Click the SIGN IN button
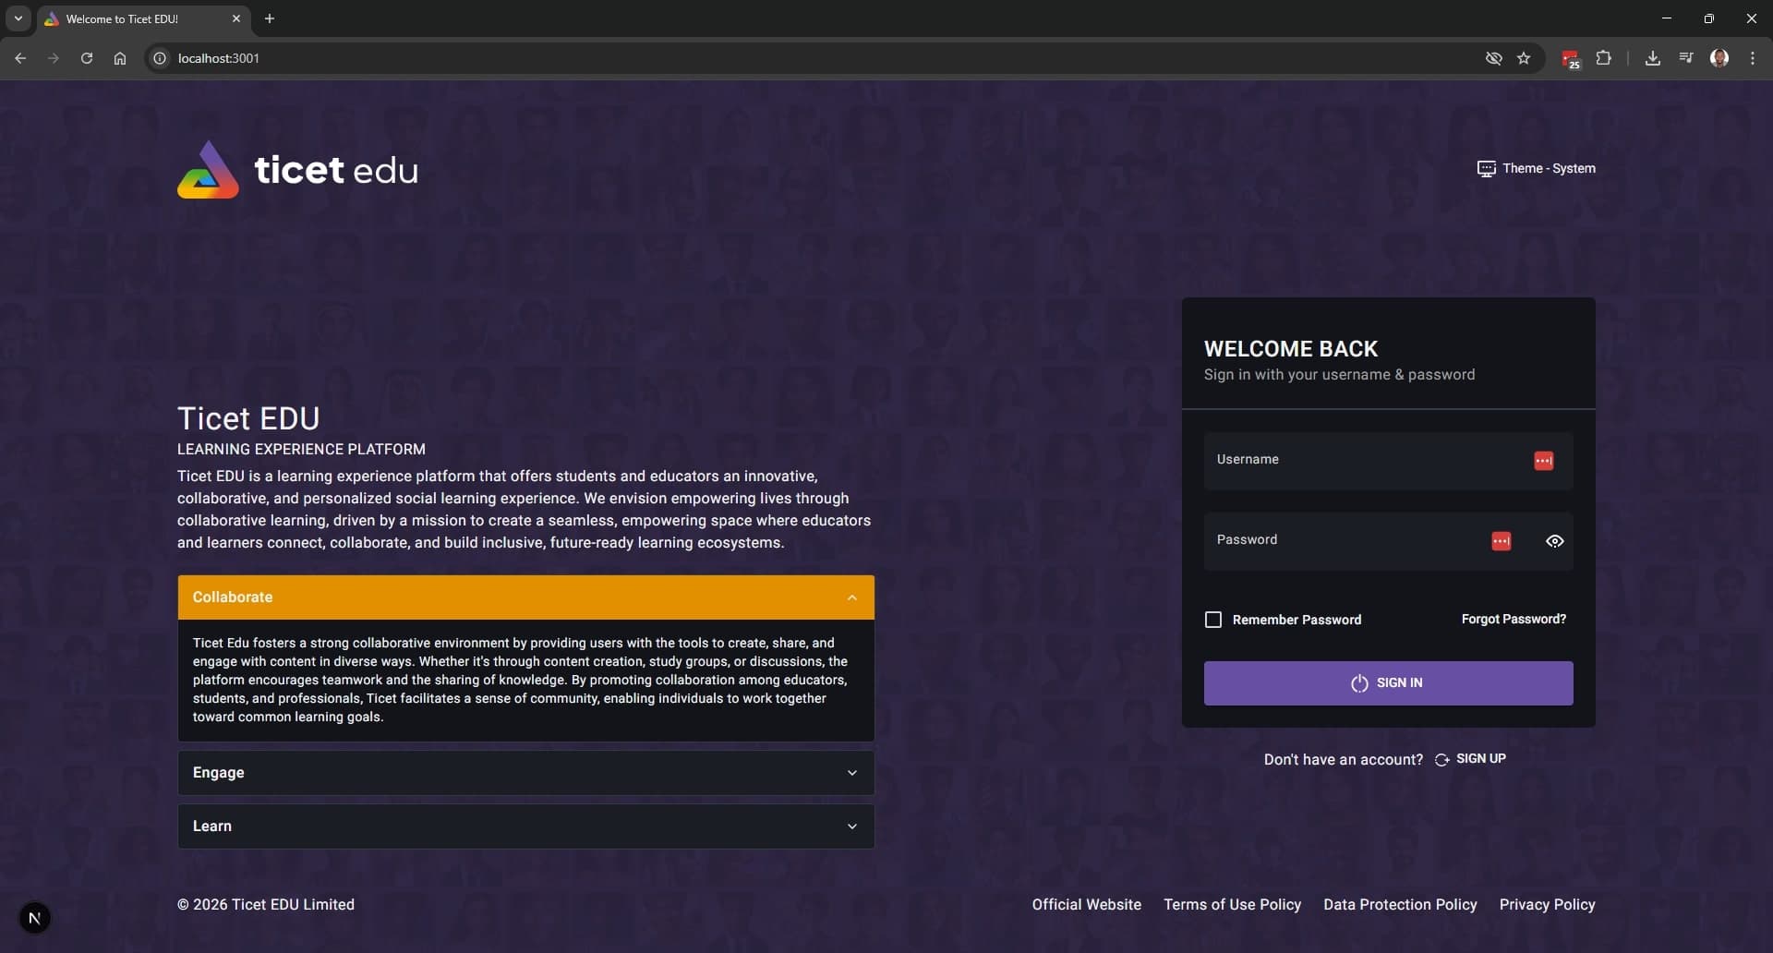The image size is (1773, 953). pyautogui.click(x=1388, y=683)
